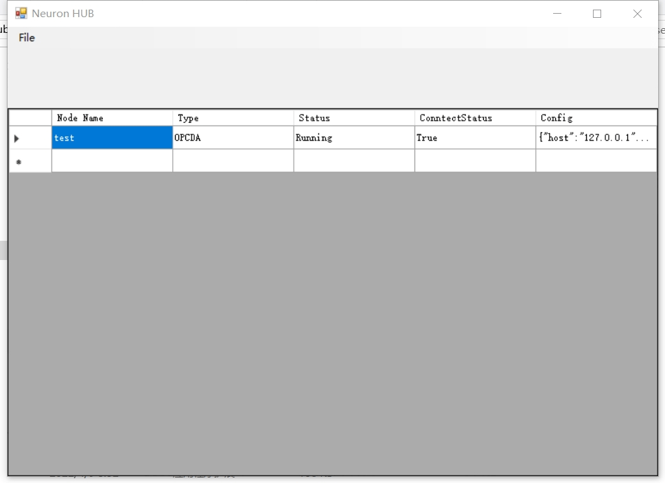Select the test row via its arrow row header
The width and height of the screenshot is (665, 483).
30,138
